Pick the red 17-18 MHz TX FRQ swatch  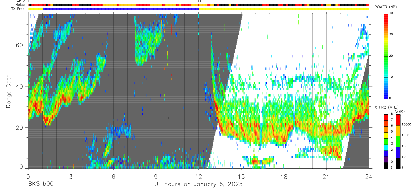386,118
